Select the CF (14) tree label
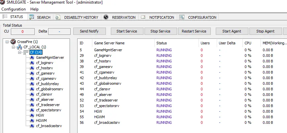Image resolution: width=287 pixels, height=133 pixels. [x=36, y=52]
